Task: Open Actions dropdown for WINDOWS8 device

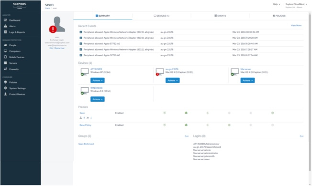Action: click(x=98, y=99)
